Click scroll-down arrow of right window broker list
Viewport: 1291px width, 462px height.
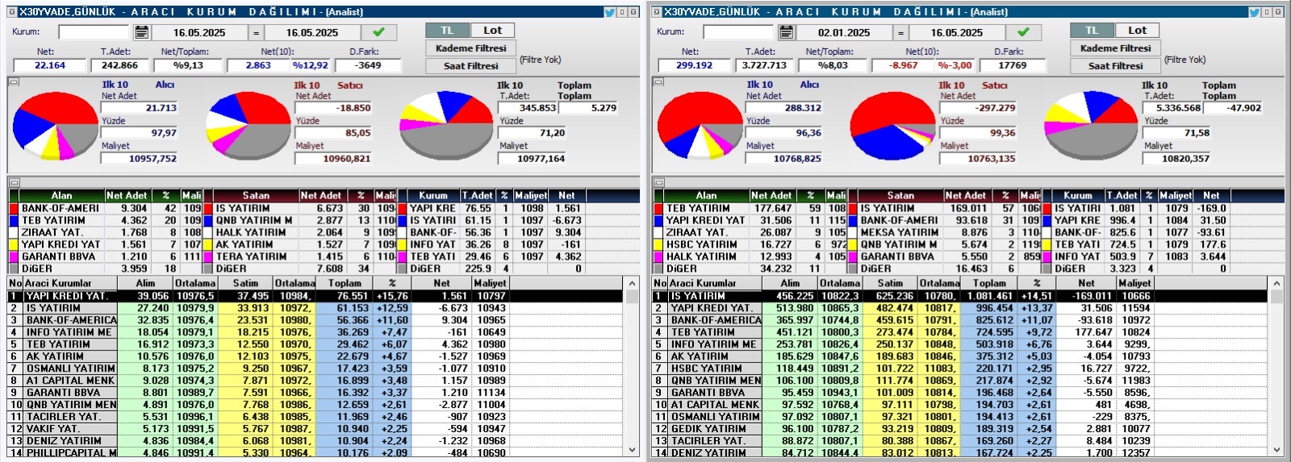(1276, 451)
